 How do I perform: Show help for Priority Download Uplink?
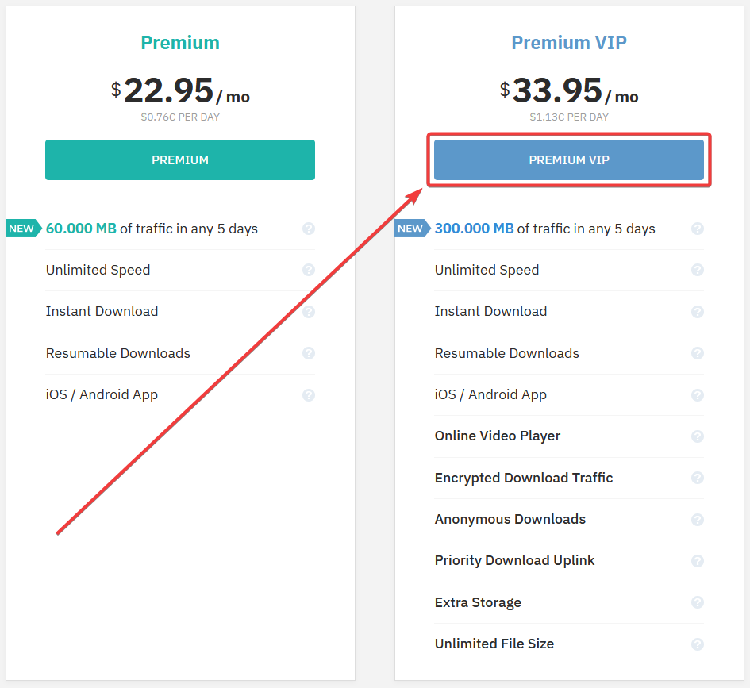pyautogui.click(x=698, y=561)
